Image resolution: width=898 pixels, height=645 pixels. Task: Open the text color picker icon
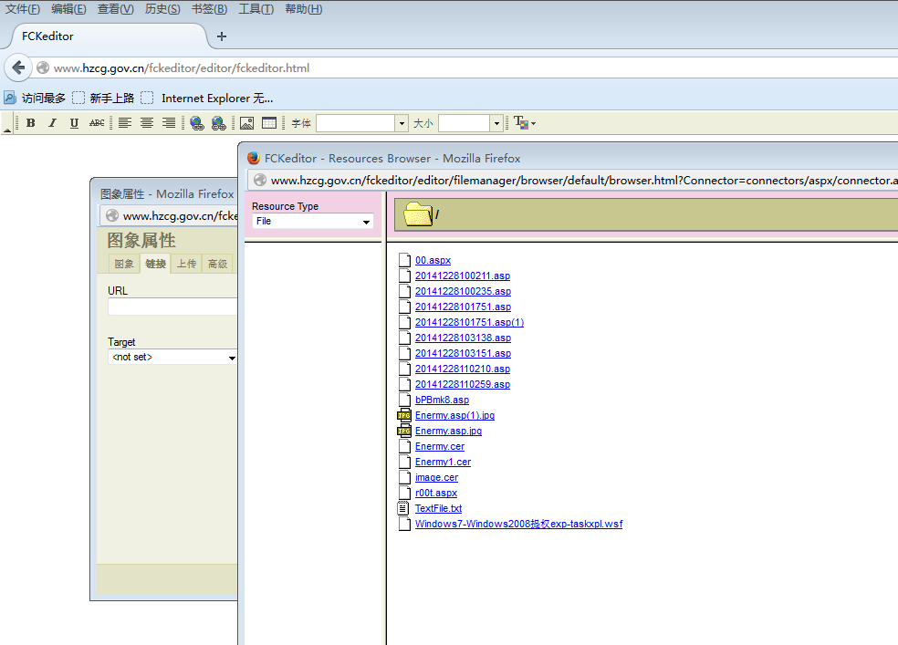point(524,123)
